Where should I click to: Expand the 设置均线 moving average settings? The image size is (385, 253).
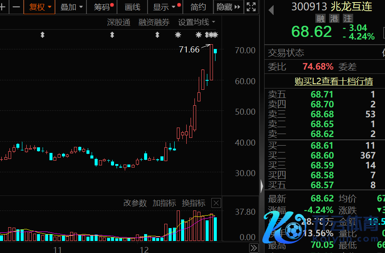(x=197, y=22)
